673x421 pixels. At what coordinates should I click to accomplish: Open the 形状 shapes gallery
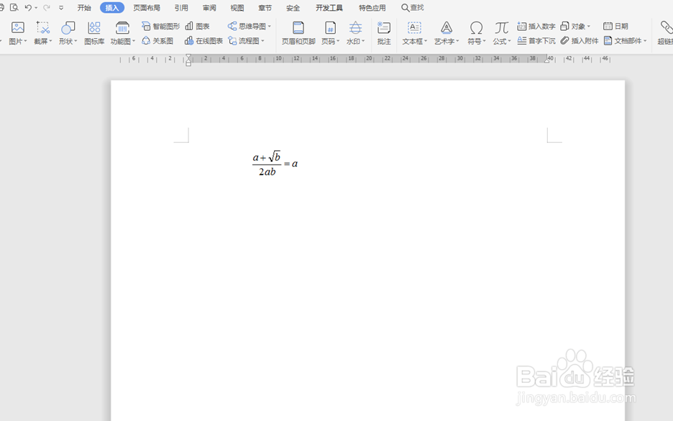[x=68, y=33]
